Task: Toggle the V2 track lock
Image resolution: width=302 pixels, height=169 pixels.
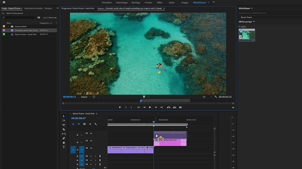Action: point(77,142)
